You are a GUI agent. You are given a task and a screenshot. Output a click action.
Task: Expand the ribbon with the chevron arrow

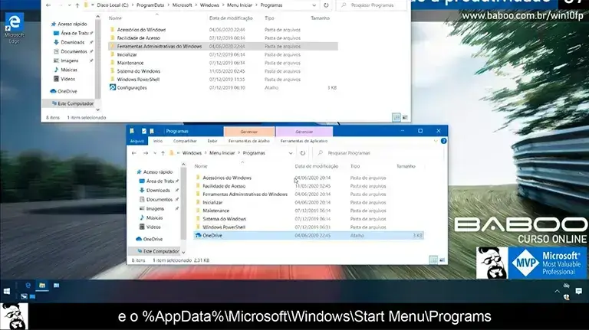(436, 141)
